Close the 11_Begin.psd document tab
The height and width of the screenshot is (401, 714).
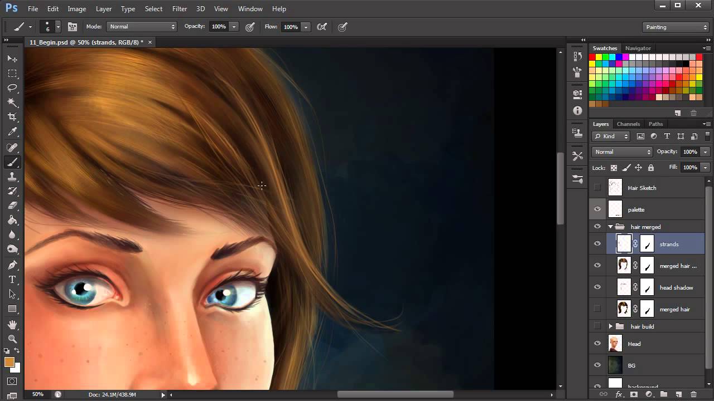[x=150, y=42]
